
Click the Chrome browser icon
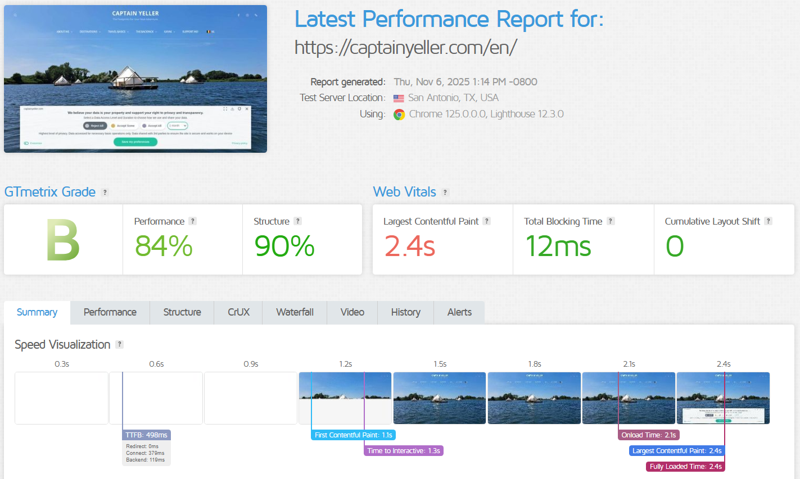(x=399, y=115)
